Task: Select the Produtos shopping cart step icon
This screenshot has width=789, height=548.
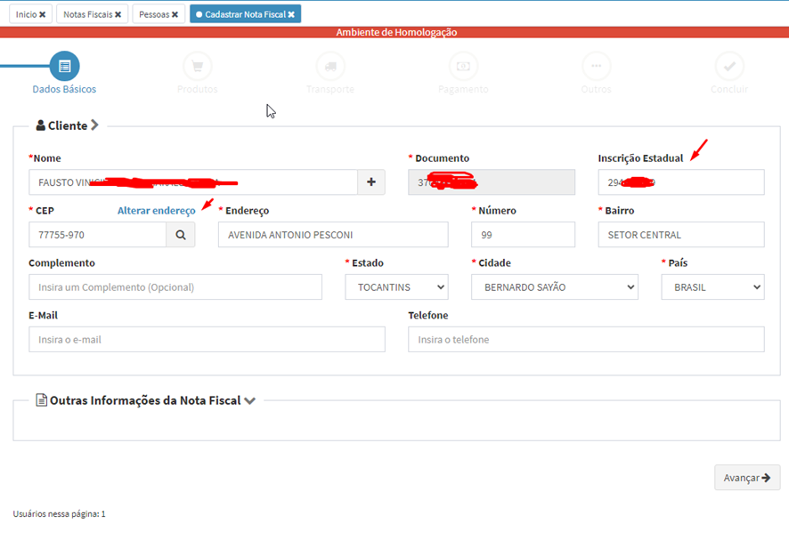Action: [x=197, y=67]
